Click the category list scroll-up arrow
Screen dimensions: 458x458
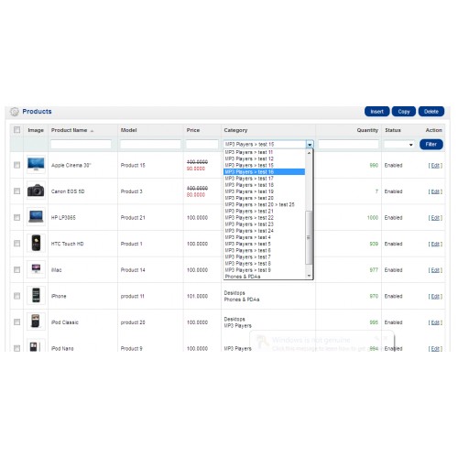click(x=309, y=152)
